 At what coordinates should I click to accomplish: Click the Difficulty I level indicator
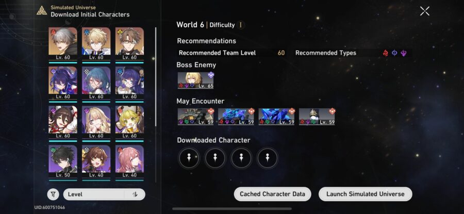[240, 25]
